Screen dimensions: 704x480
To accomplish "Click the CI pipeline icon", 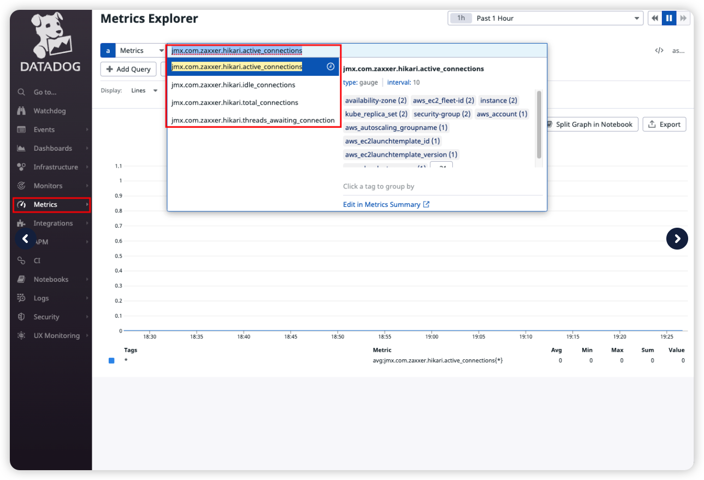I will point(21,260).
